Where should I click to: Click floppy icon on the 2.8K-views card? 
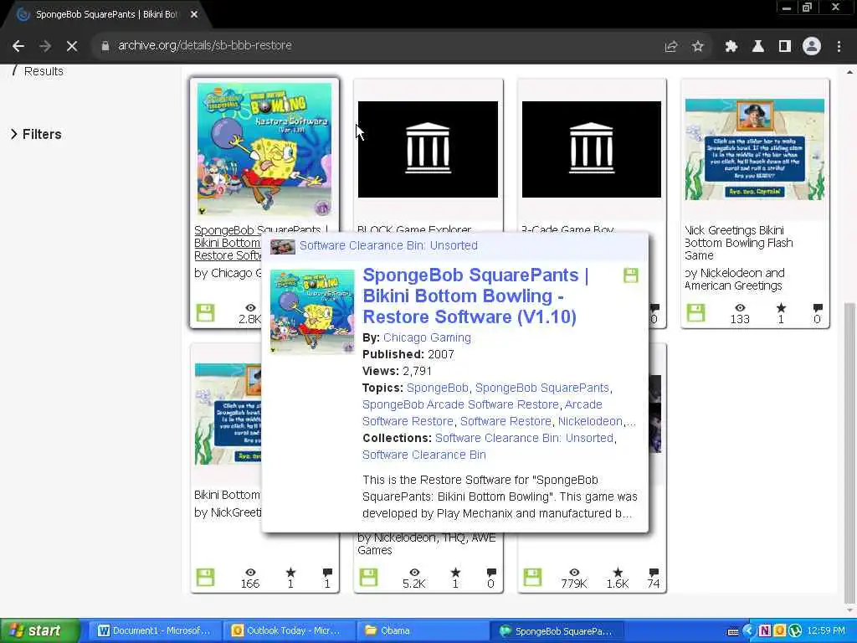click(x=206, y=313)
